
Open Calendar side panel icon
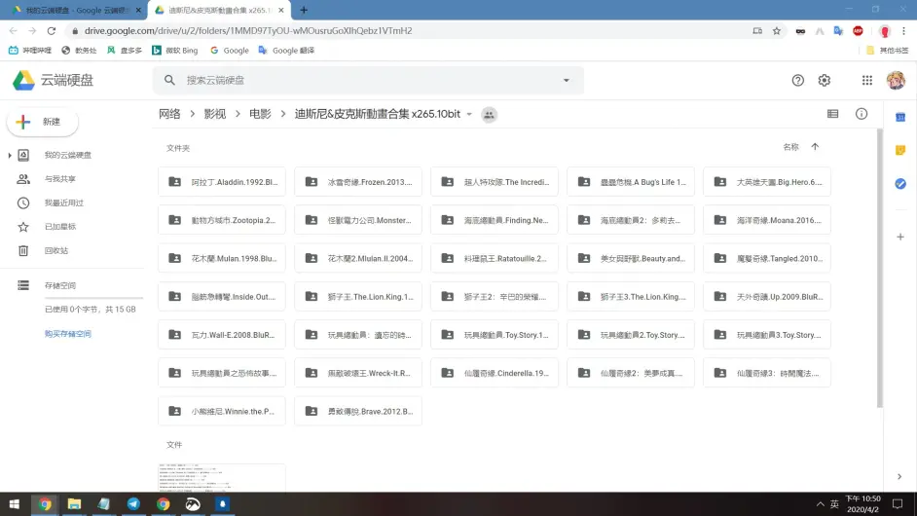click(900, 118)
